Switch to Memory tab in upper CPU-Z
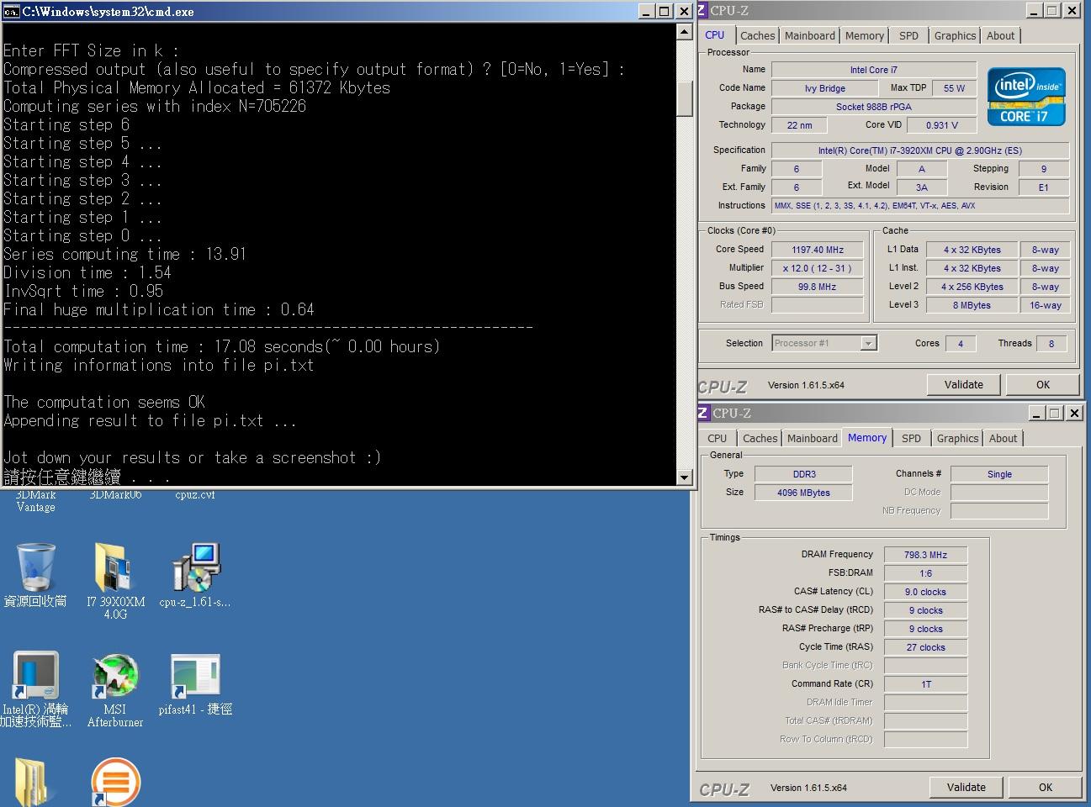Screen dimensions: 1091x807 (864, 35)
